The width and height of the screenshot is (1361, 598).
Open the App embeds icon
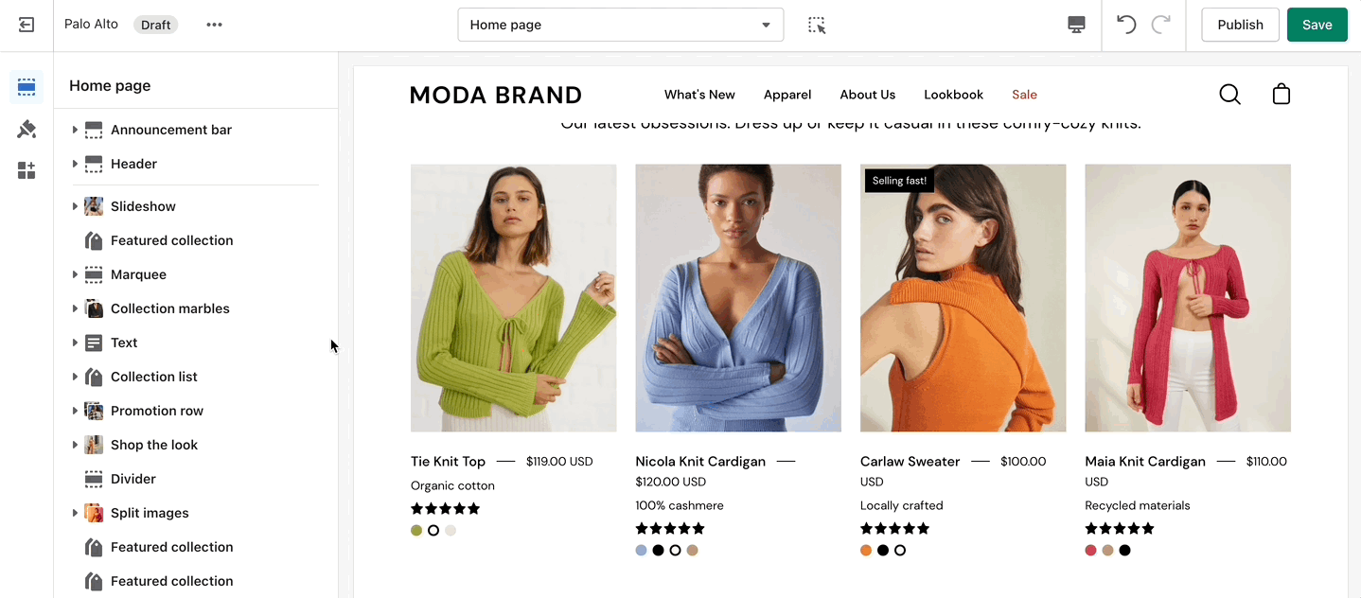click(x=27, y=170)
